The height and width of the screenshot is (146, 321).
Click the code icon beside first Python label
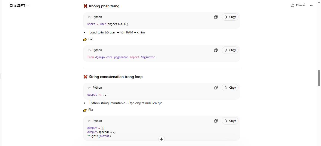coord(89,17)
